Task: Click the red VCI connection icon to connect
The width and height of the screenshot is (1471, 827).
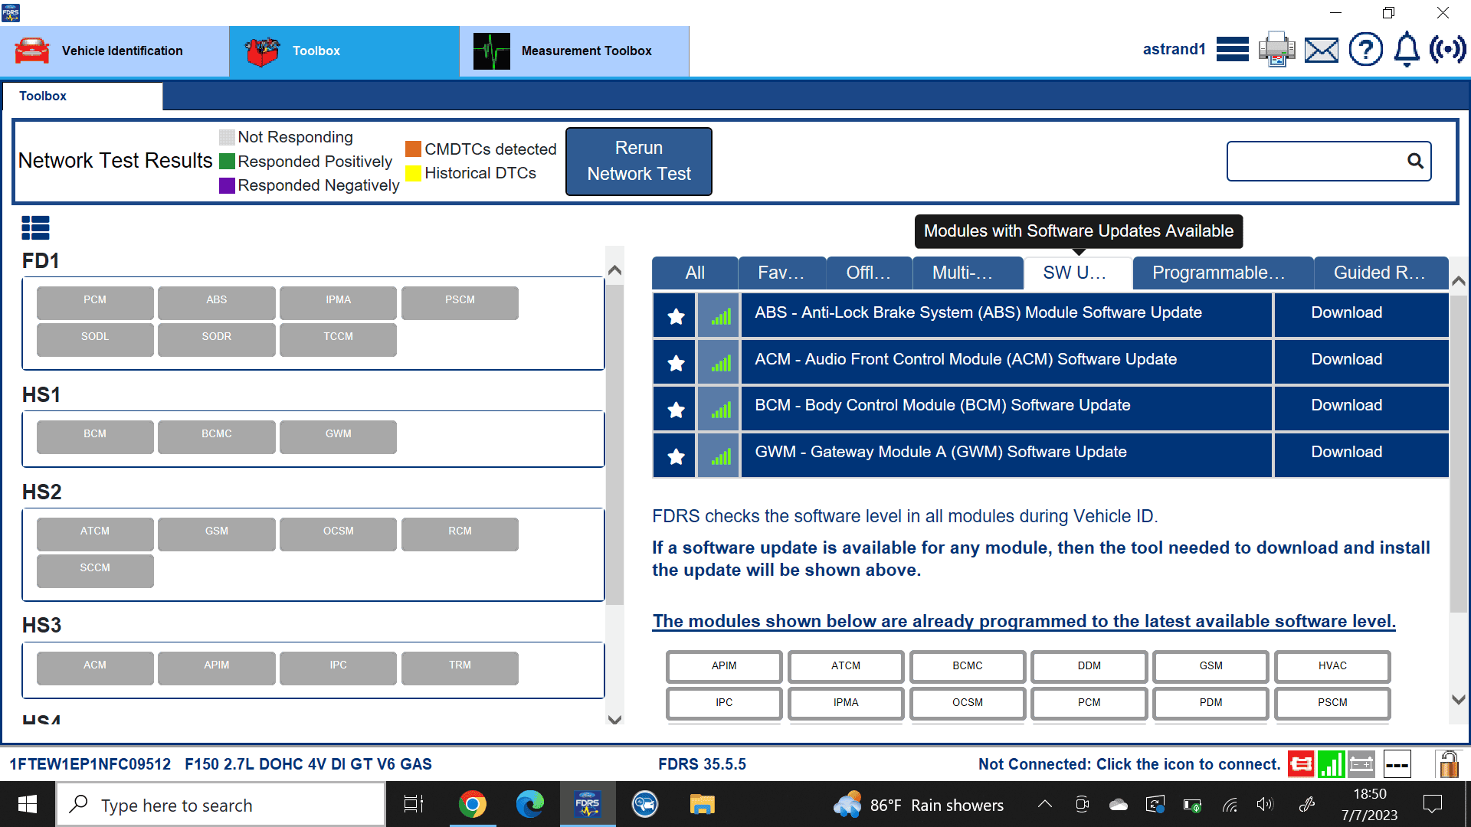Action: click(x=1301, y=763)
